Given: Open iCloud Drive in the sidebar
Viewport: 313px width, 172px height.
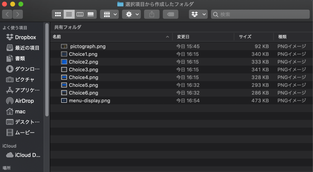Looking at the screenshot, I should [x=22, y=155].
